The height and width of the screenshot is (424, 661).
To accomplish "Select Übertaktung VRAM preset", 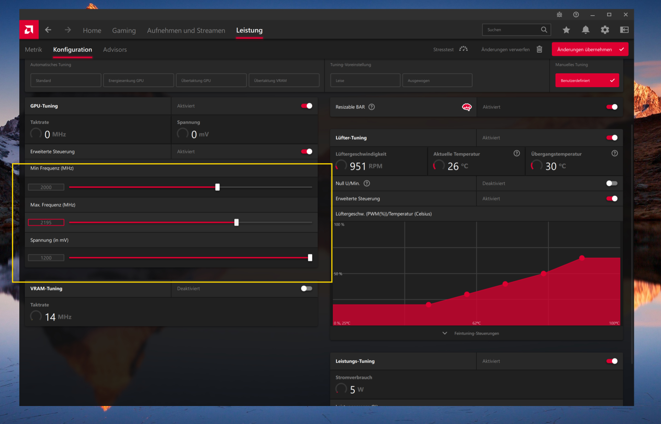I will (284, 80).
